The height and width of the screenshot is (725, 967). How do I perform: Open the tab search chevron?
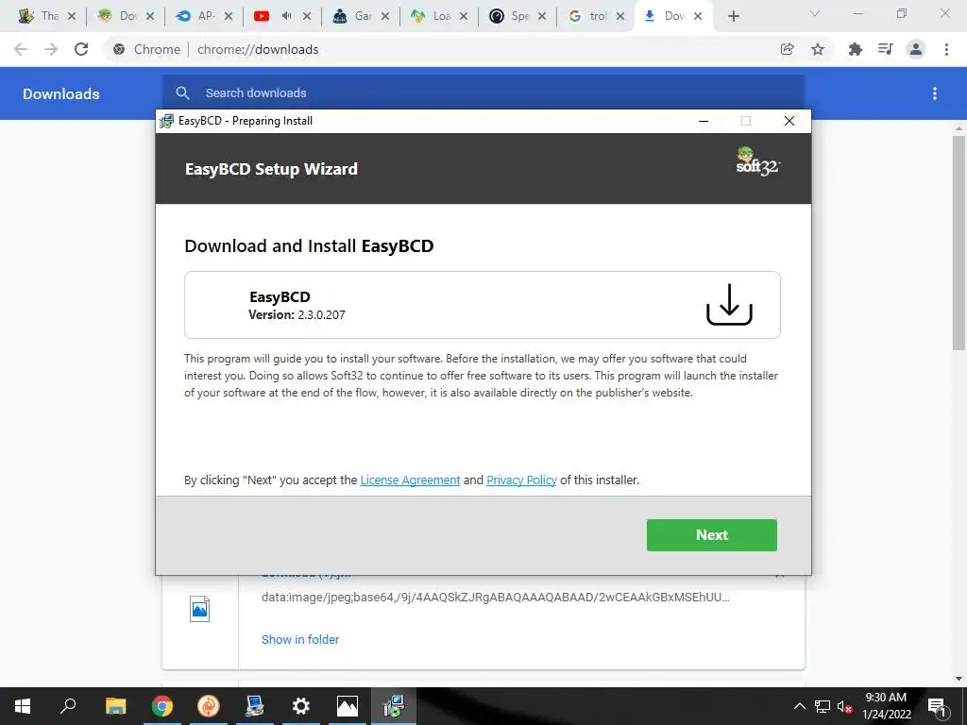click(x=815, y=13)
